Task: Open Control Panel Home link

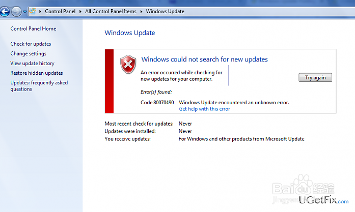Action: click(33, 28)
